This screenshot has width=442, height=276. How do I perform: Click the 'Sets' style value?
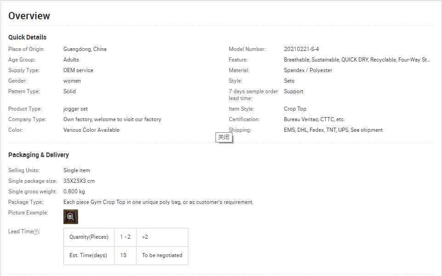[289, 81]
